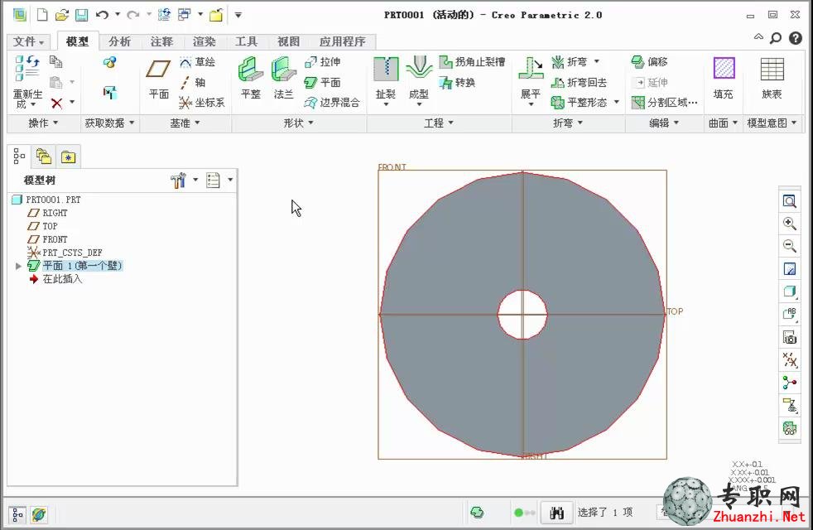Image resolution: width=813 pixels, height=530 pixels.
Task: Start a Sketch (草绘)
Action: point(198,62)
